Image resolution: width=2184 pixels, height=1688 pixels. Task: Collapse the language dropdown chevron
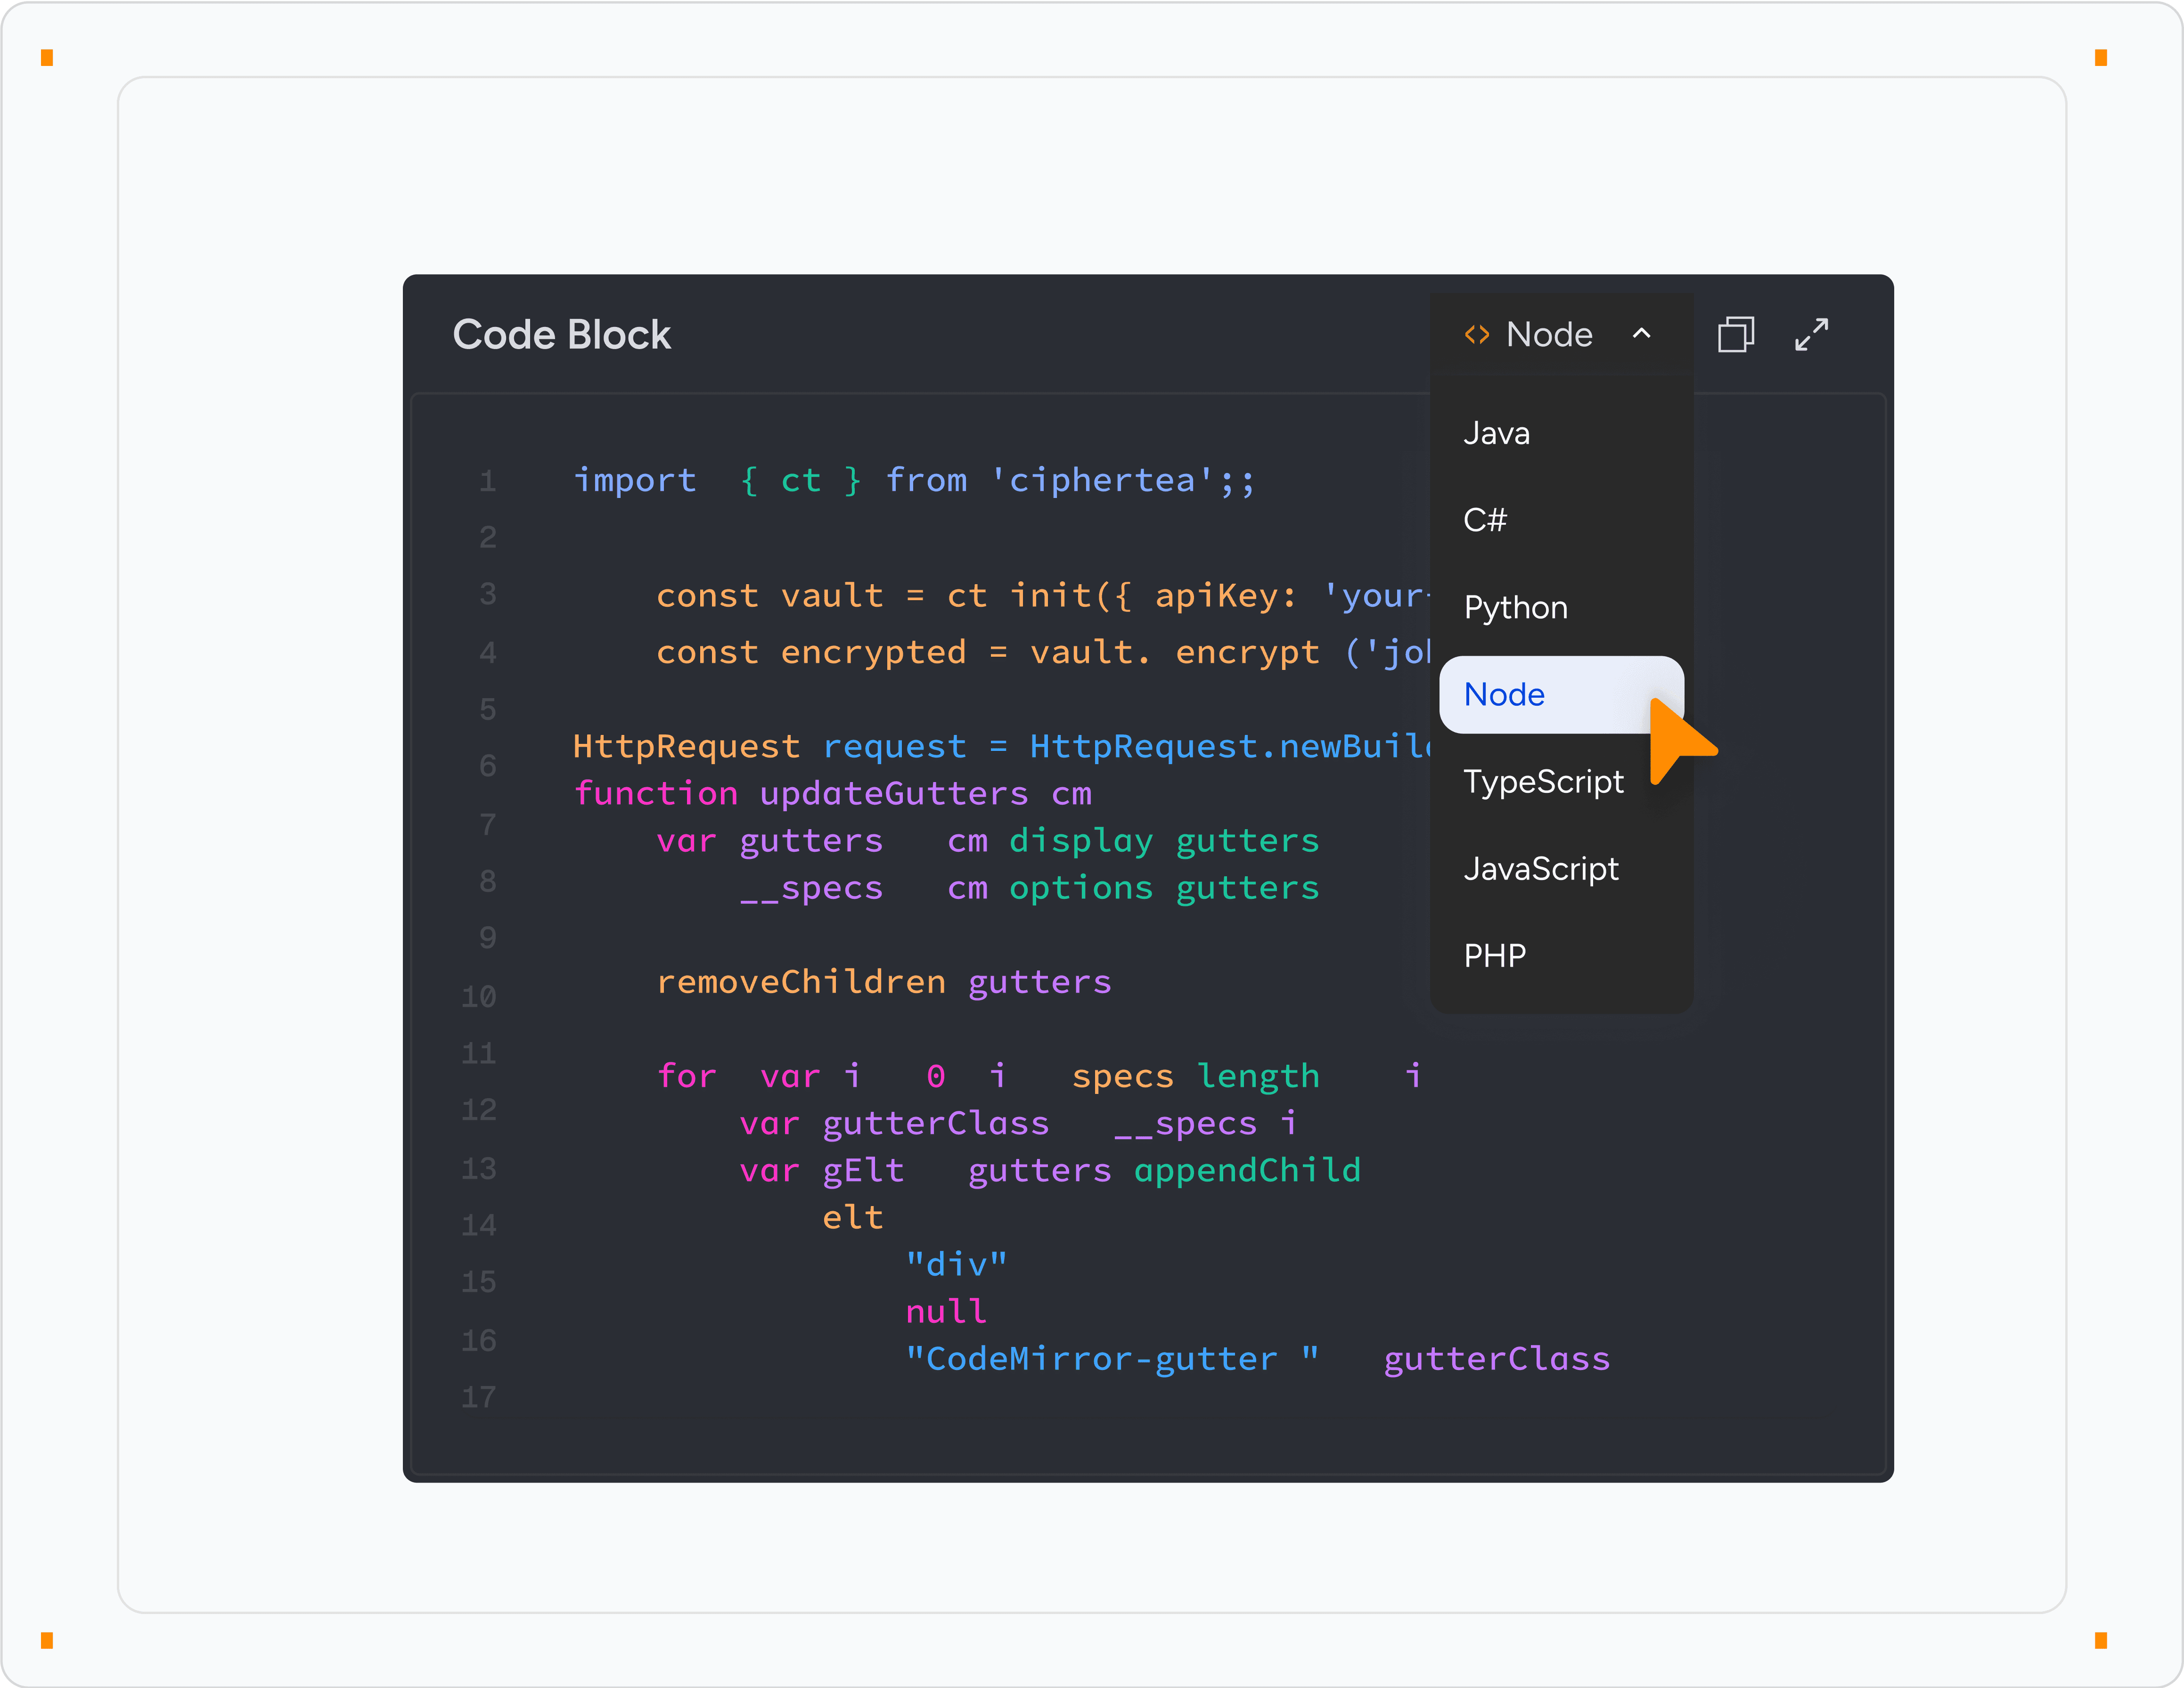[1641, 334]
